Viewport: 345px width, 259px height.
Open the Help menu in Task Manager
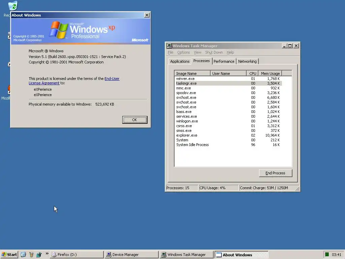pyautogui.click(x=230, y=52)
